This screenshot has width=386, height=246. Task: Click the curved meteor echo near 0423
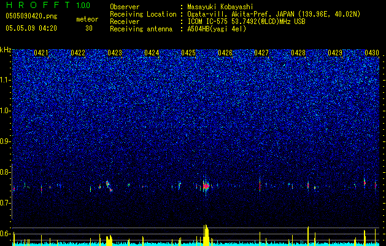pos(109,186)
